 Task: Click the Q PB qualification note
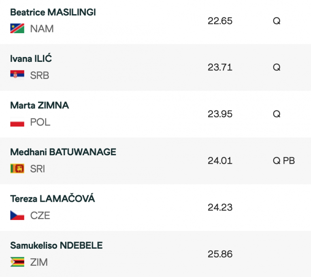283,161
